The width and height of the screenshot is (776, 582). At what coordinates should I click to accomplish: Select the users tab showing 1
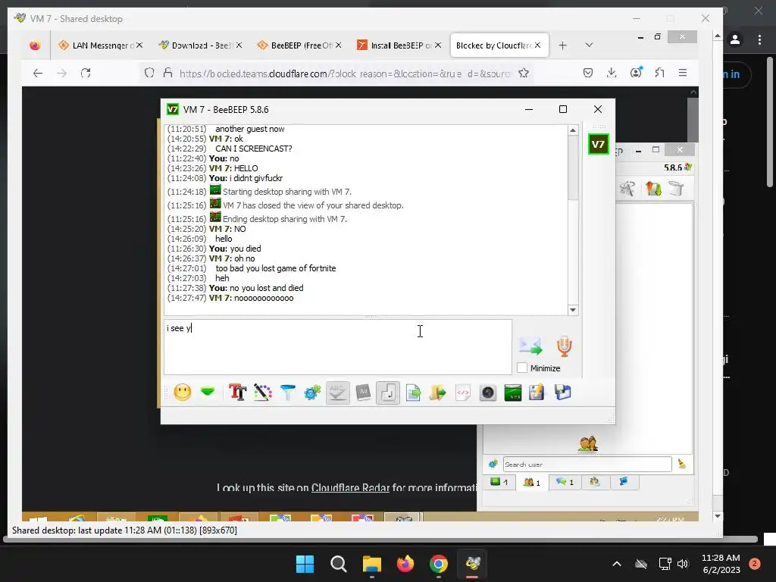531,482
